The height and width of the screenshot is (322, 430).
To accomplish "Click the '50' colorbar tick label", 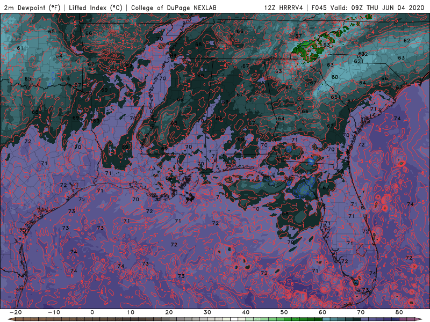I will 284,312.
